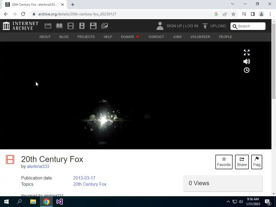Focus the Internet Archive Search field
Image resolution: width=276 pixels, height=207 pixels.
point(248,26)
